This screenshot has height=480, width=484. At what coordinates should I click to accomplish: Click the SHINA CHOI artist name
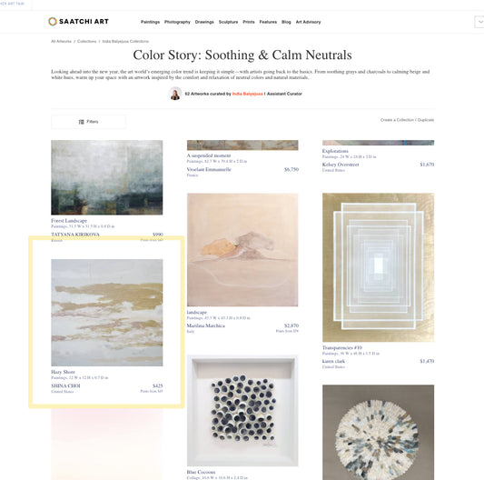click(x=65, y=385)
